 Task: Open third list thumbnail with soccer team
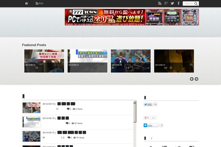pyautogui.click(x=31, y=136)
